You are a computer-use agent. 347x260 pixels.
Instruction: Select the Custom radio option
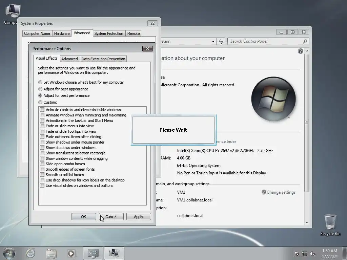pos(40,102)
